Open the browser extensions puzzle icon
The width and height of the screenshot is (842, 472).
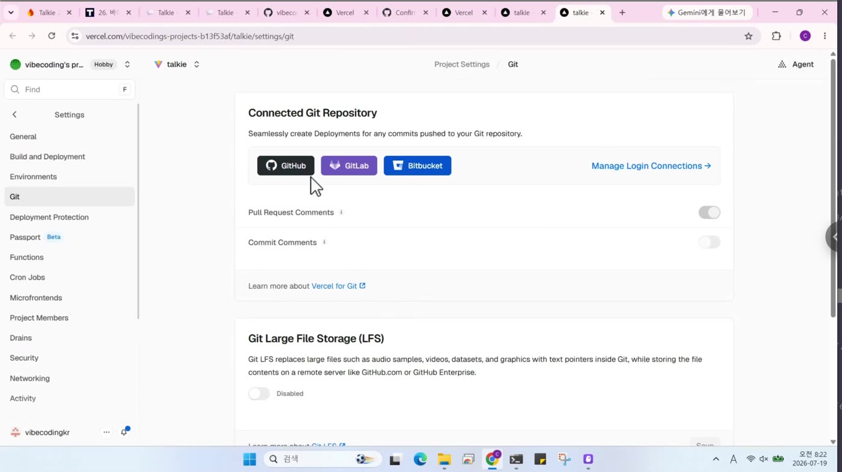776,36
